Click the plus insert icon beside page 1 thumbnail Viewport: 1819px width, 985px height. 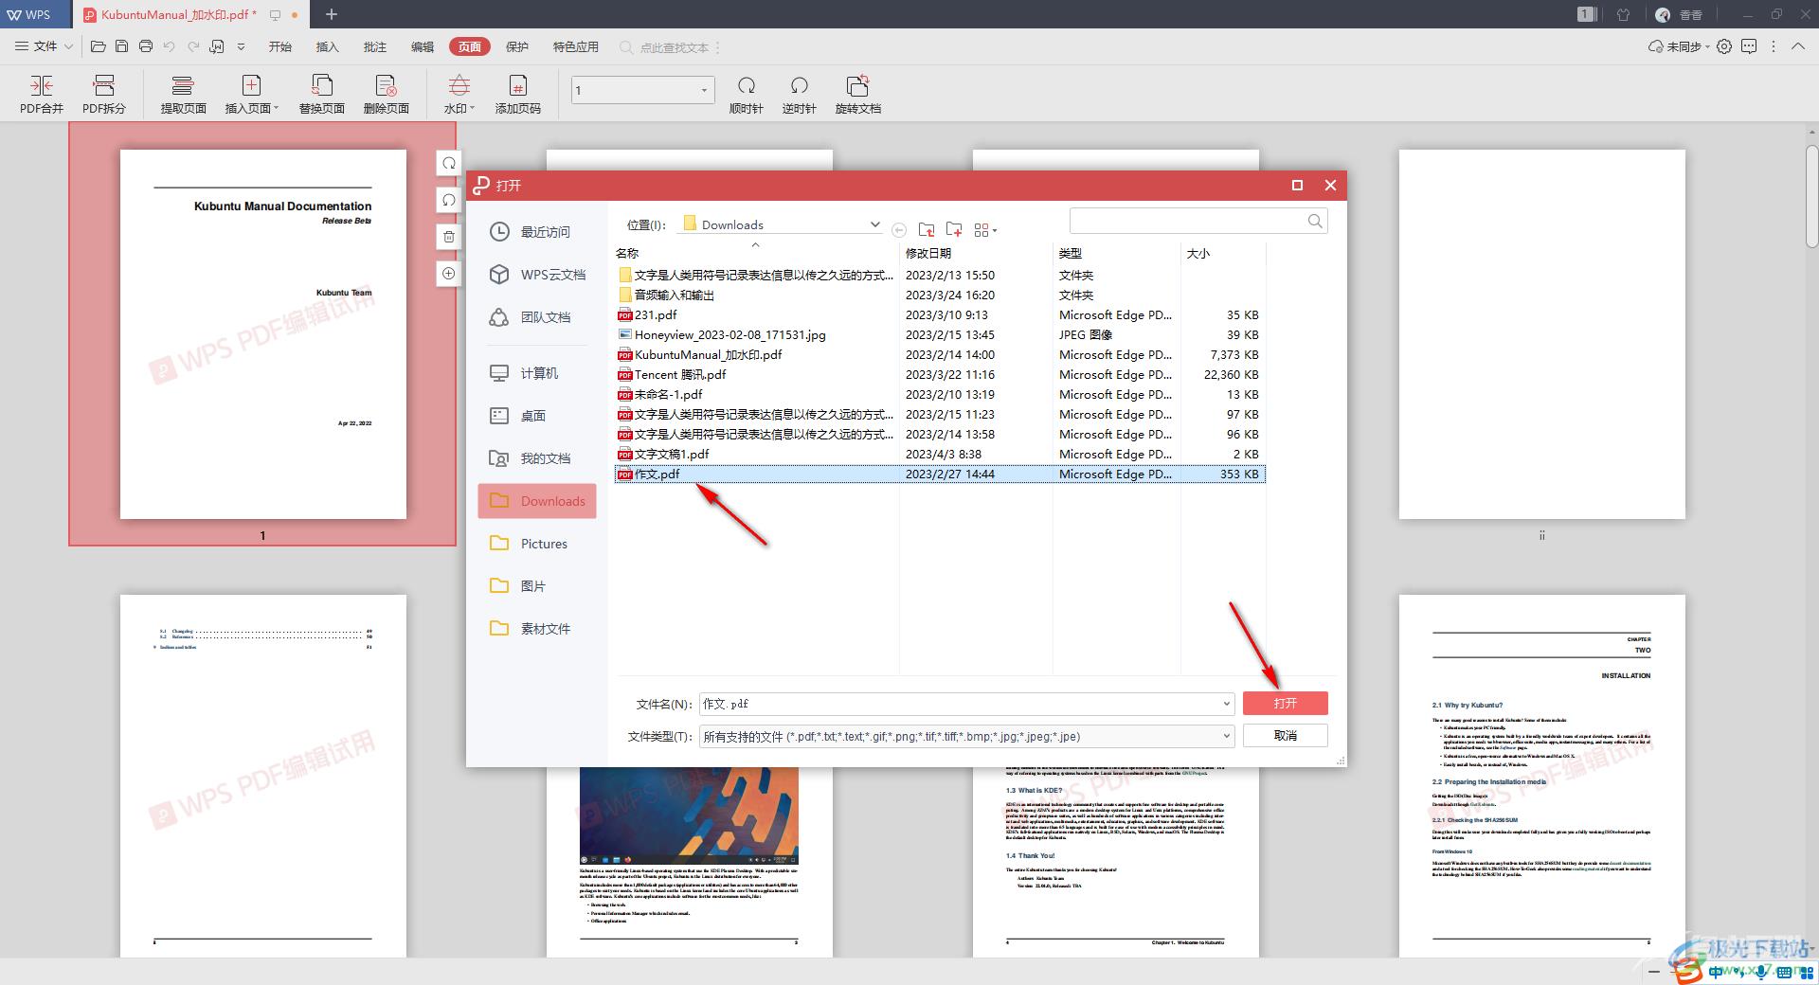pyautogui.click(x=449, y=274)
